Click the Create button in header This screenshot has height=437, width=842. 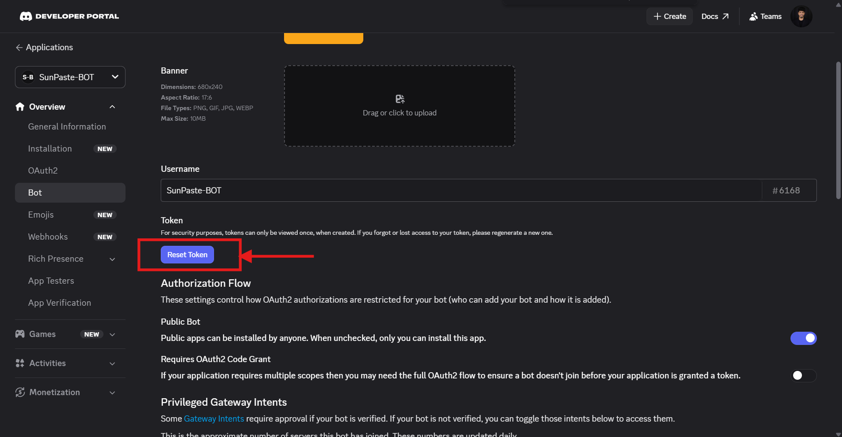(670, 16)
